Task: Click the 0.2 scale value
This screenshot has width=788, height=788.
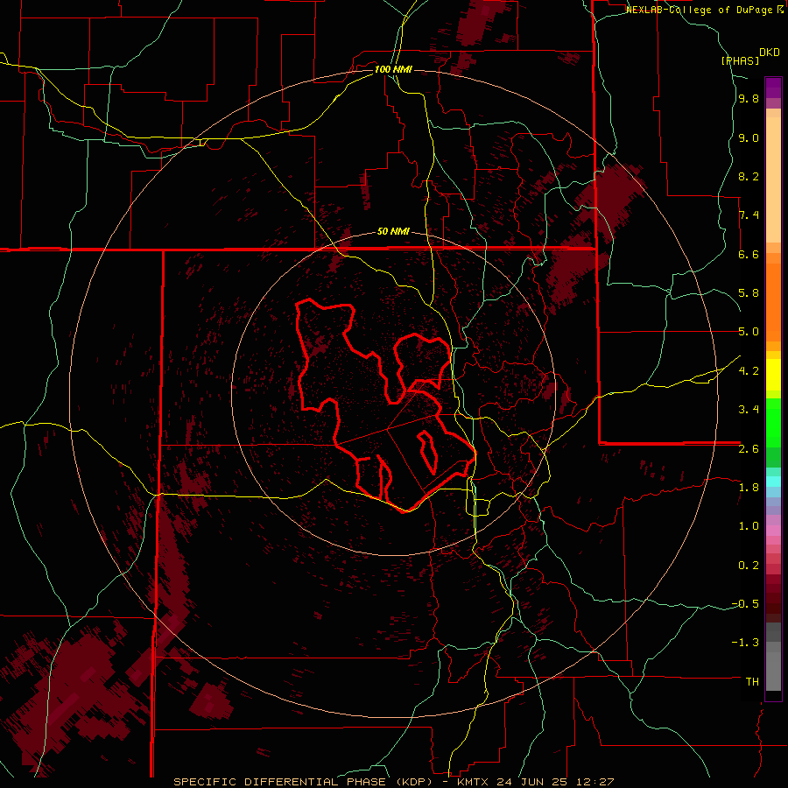Action: (749, 565)
